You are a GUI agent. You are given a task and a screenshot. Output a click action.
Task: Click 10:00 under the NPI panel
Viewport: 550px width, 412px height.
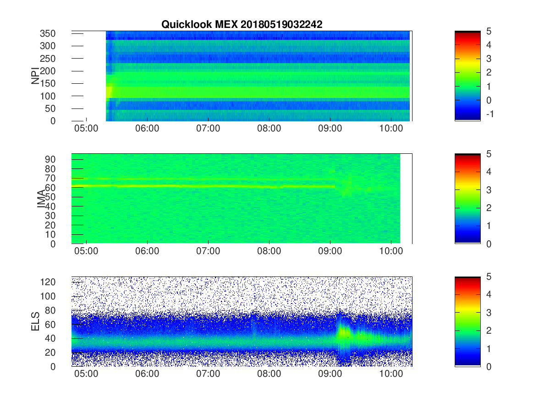click(391, 129)
